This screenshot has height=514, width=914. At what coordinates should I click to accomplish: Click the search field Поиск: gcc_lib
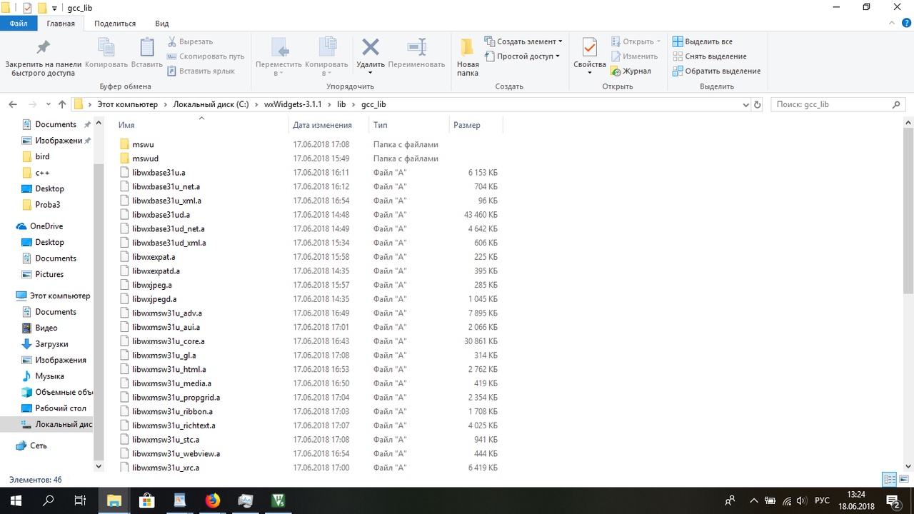(x=838, y=104)
